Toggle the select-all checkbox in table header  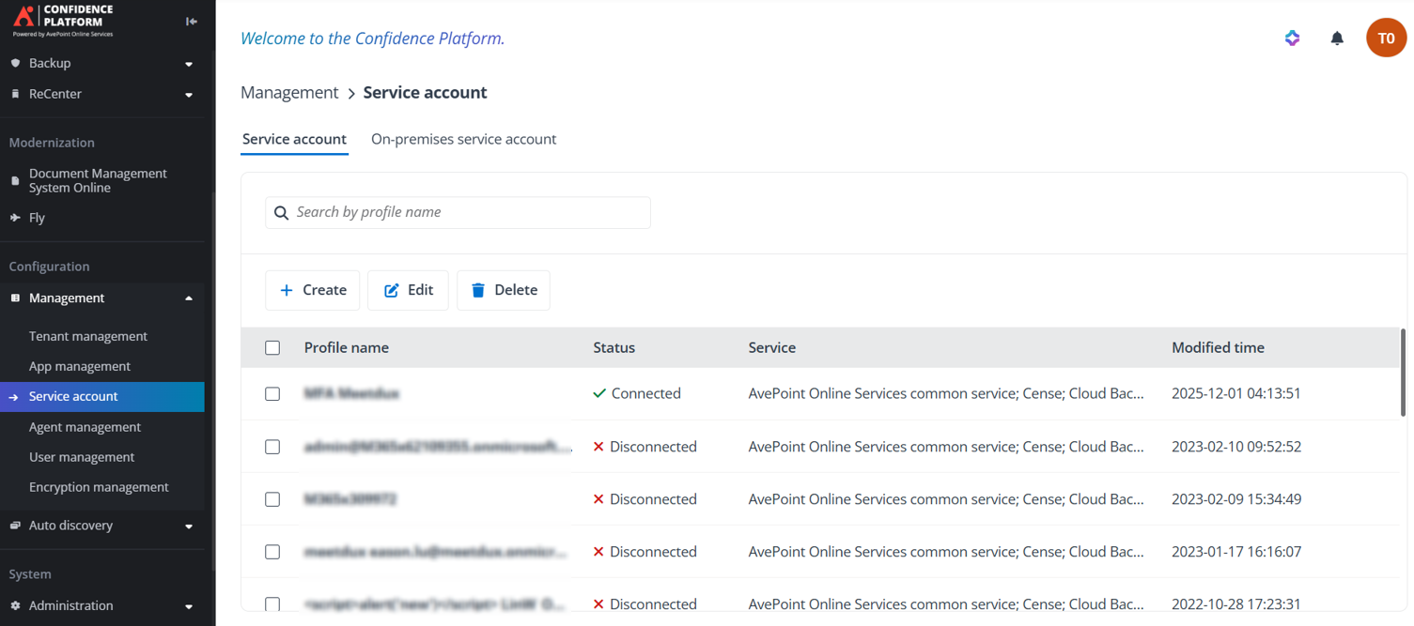pyautogui.click(x=272, y=348)
